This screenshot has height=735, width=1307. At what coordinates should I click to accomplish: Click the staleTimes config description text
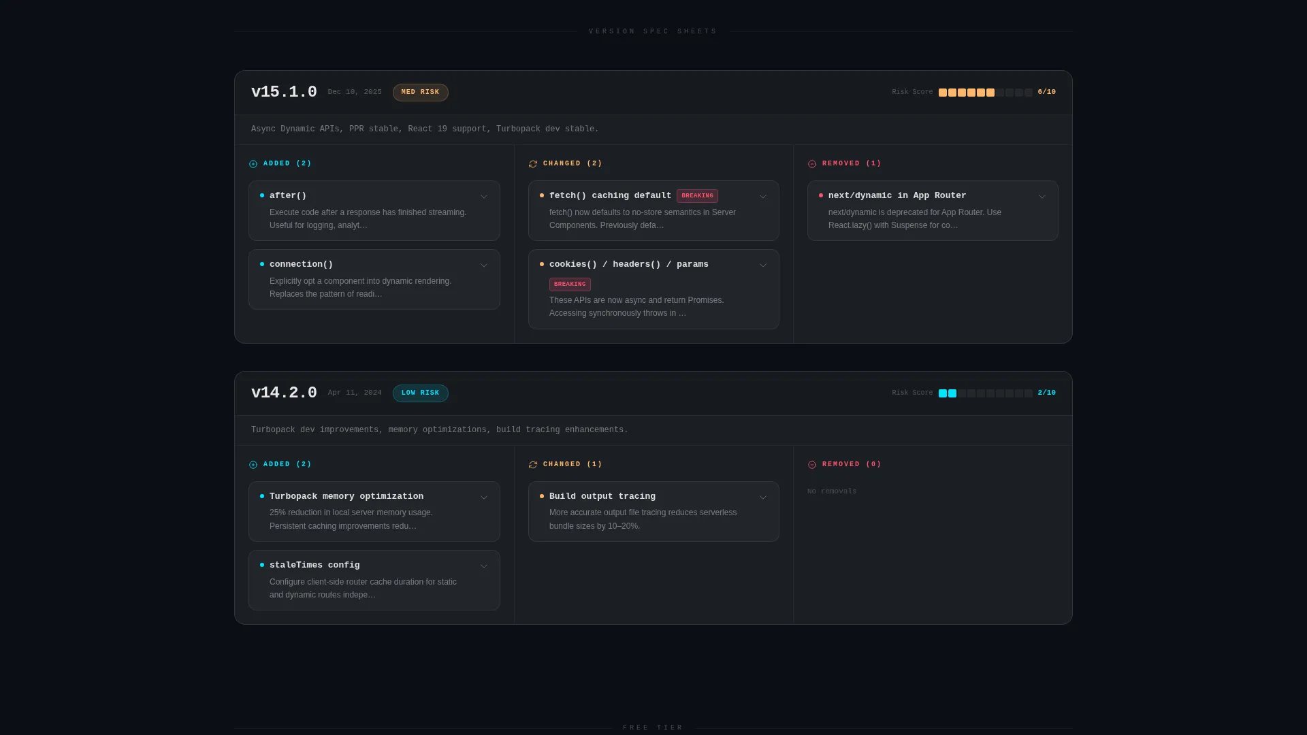364,589
